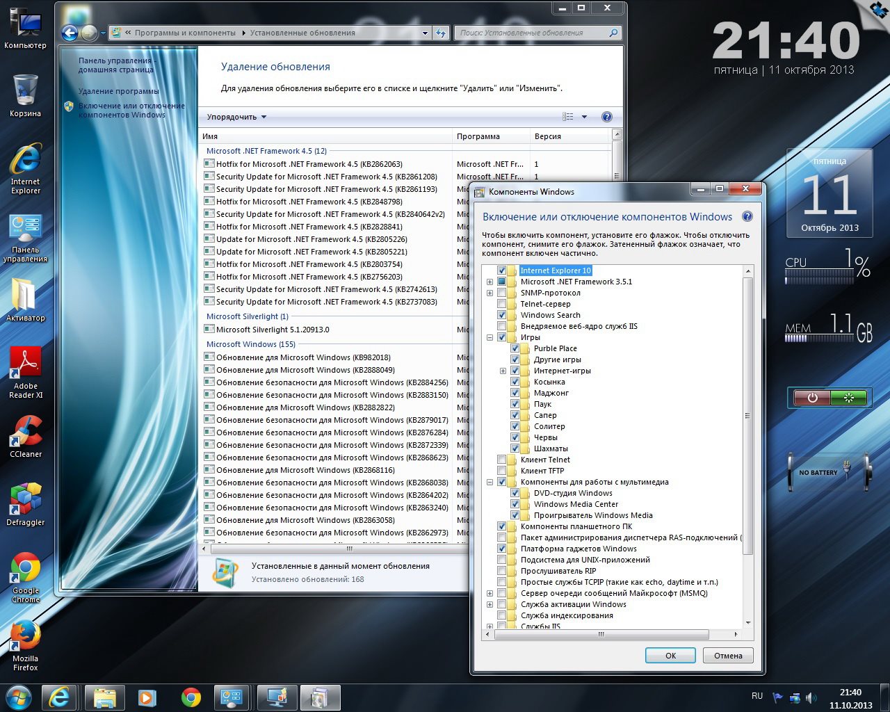Screen dimensions: 890x712
Task: Expand Microsoft .NET Framework 3.5.1 node
Action: click(489, 282)
